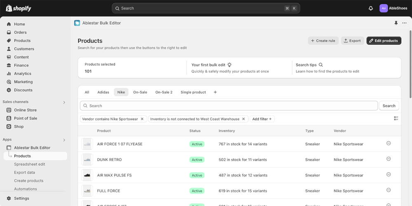Add a new saved search tab

pyautogui.click(x=215, y=92)
